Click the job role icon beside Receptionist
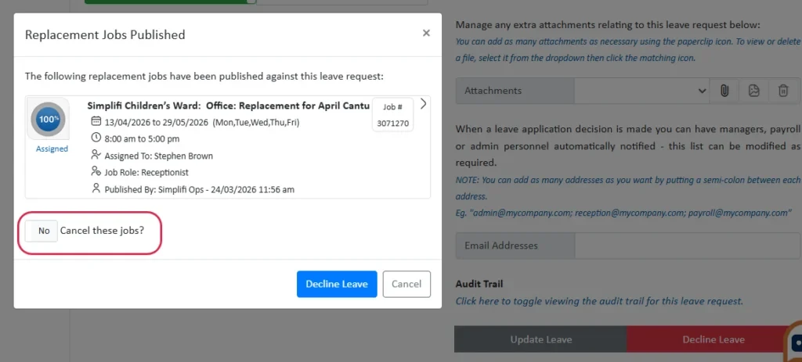The width and height of the screenshot is (802, 362). tap(96, 171)
